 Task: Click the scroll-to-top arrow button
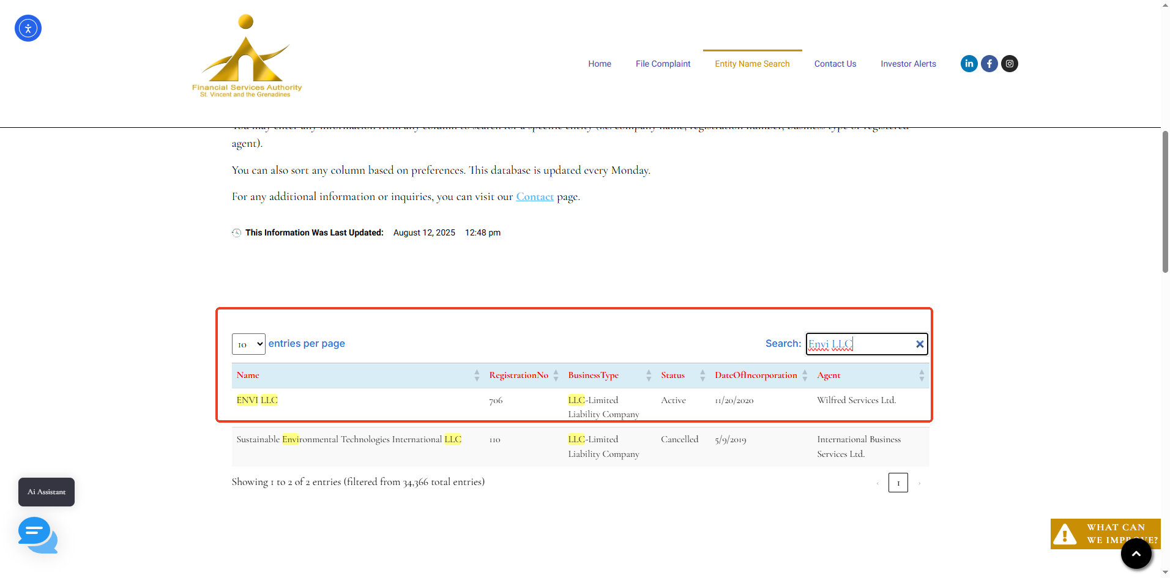[x=1136, y=554]
